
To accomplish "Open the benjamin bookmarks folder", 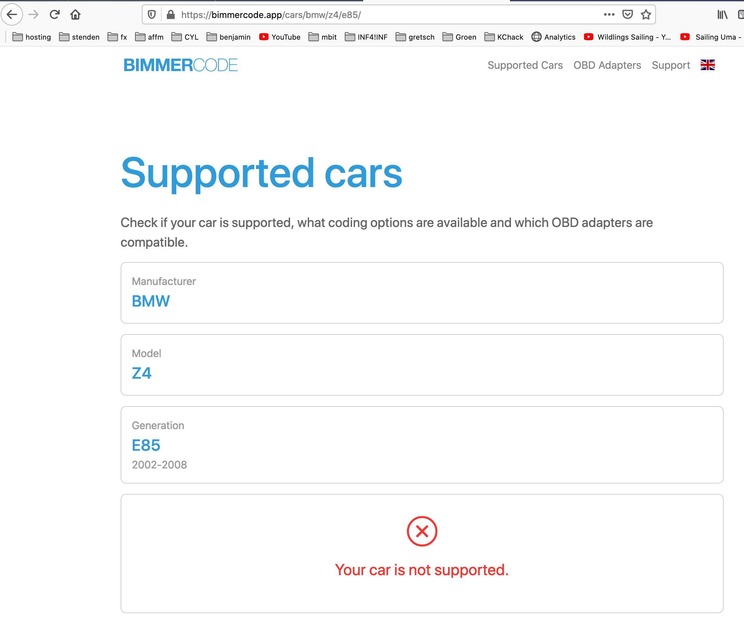I will coord(228,37).
